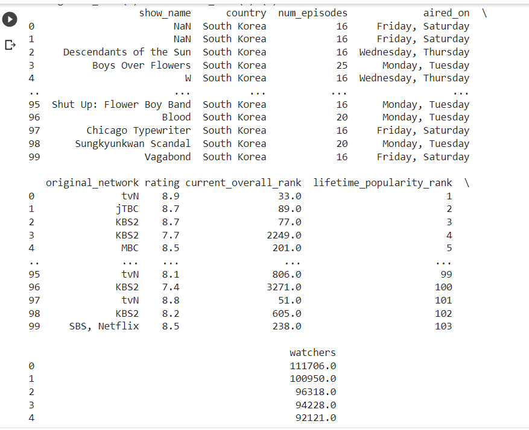
Task: Click 'jTBC' network value
Action: point(127,209)
